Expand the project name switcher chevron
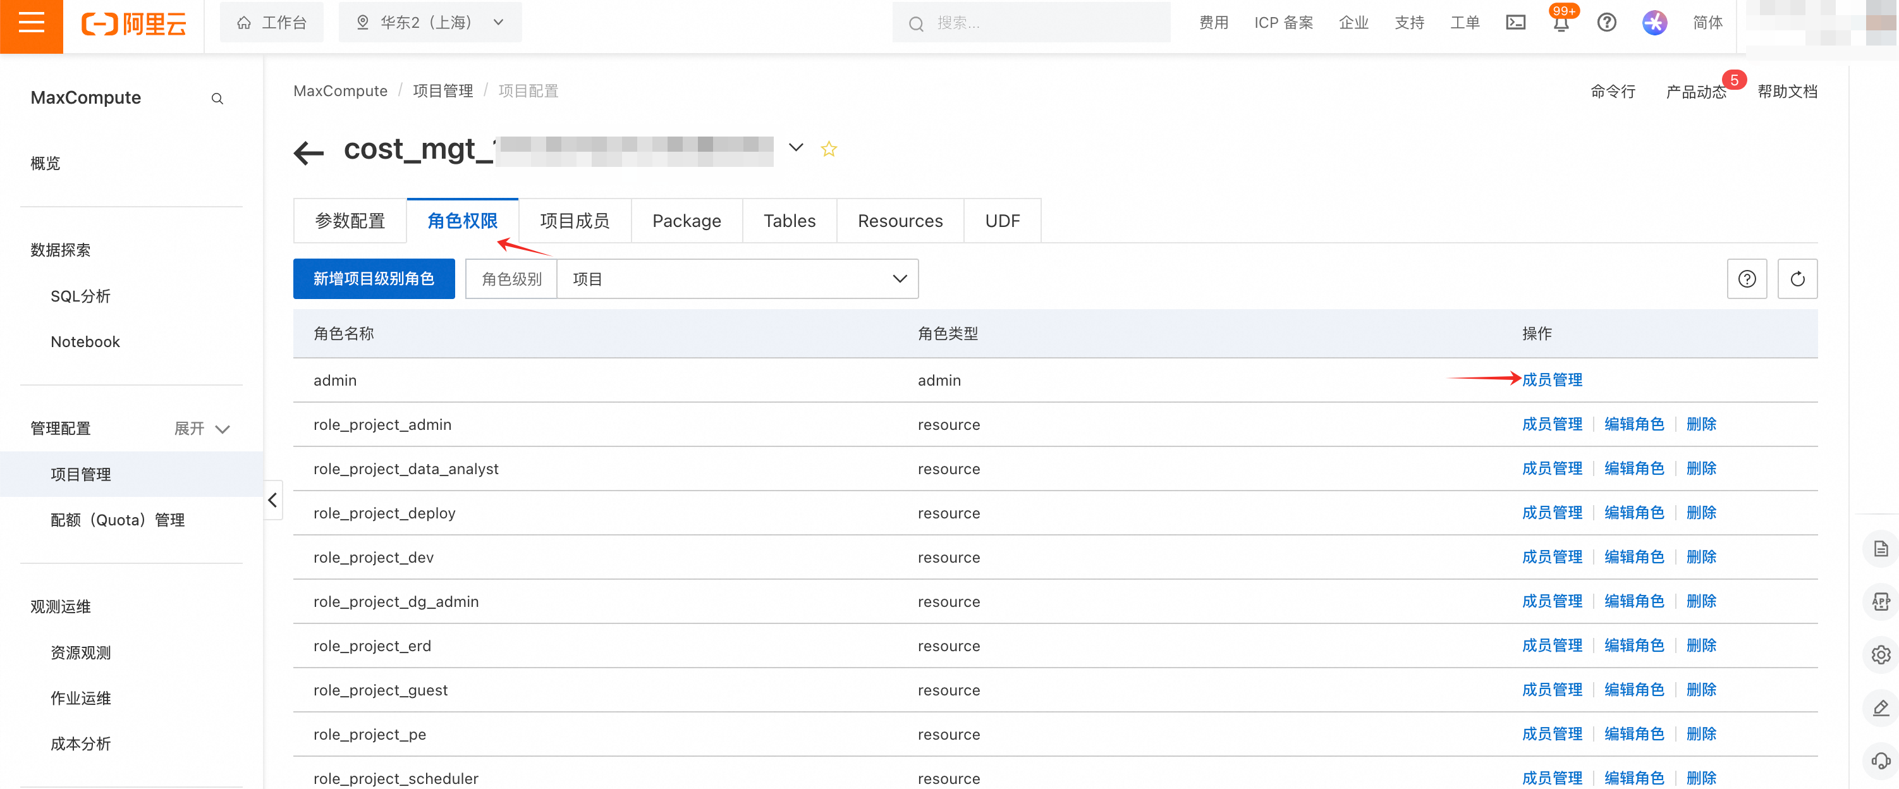Viewport: 1899px width, 789px height. (x=795, y=147)
